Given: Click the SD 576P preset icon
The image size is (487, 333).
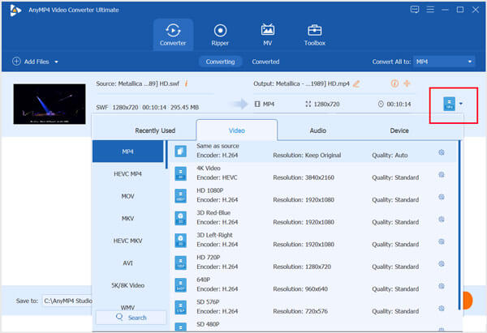Looking at the screenshot, I should point(180,308).
